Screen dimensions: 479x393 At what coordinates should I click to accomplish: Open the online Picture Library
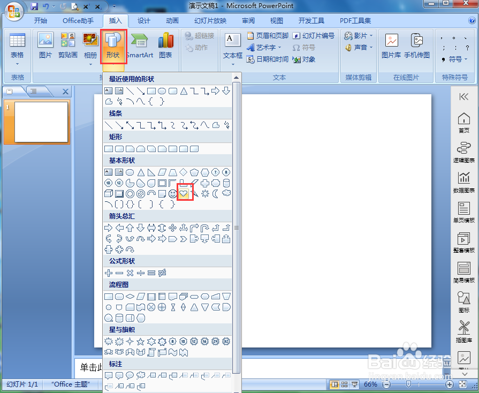click(391, 46)
